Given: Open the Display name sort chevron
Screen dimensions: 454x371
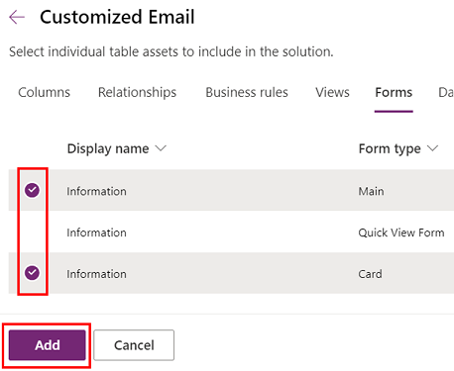Looking at the screenshot, I should point(161,148).
